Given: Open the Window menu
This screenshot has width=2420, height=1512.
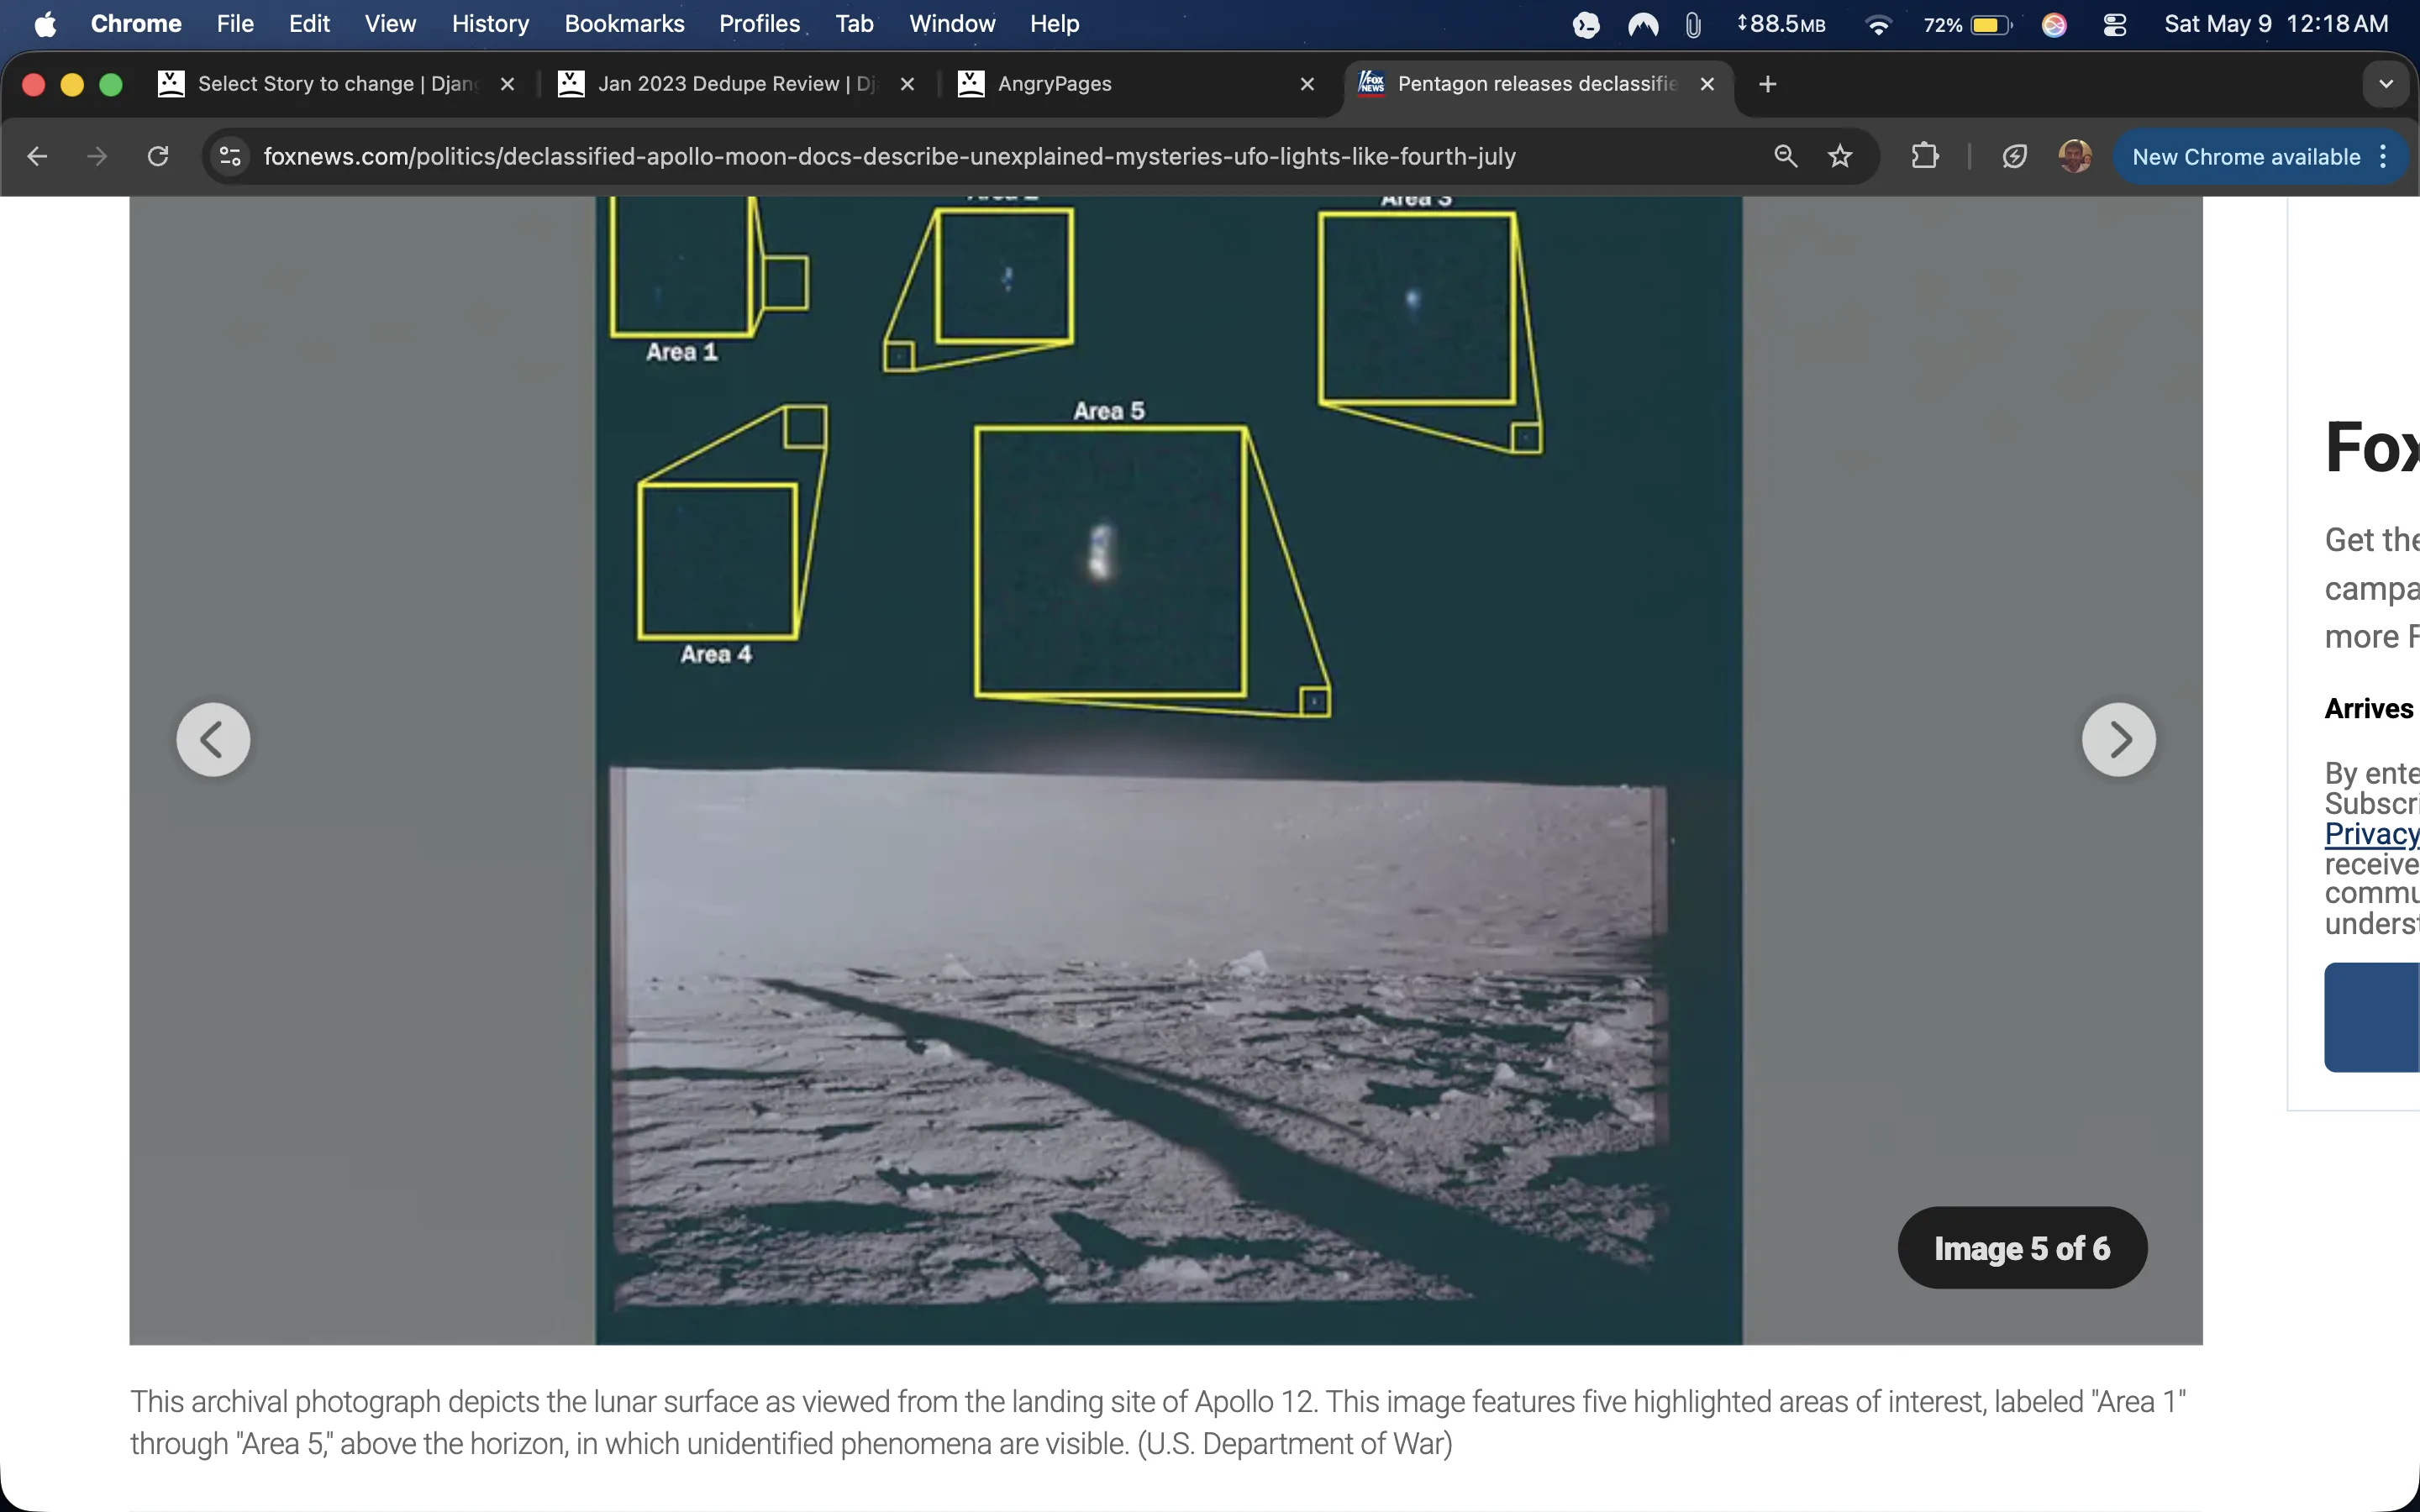Looking at the screenshot, I should click(952, 24).
